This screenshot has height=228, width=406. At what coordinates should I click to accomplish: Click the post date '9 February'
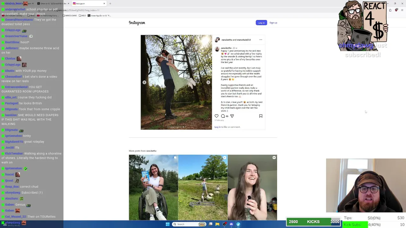coord(219,120)
